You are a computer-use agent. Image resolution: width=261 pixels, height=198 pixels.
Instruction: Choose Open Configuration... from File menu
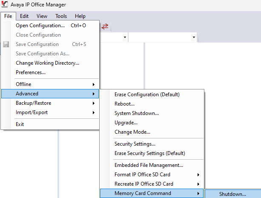point(50,26)
